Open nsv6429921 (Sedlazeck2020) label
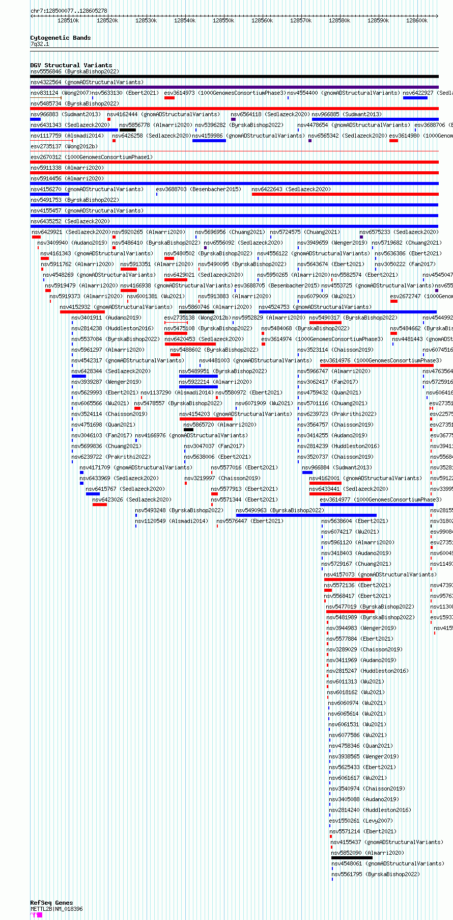Viewport: 453px width, 920px height. [x=72, y=232]
